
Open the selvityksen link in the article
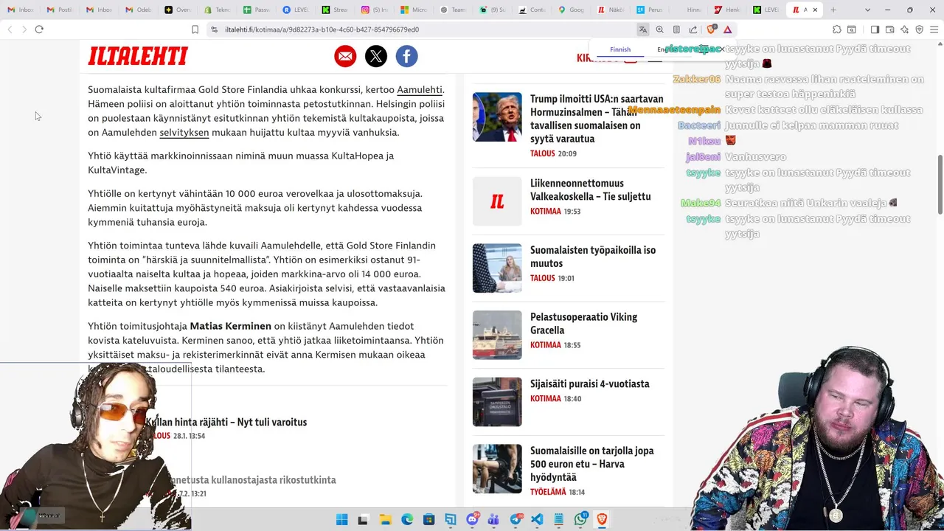pos(184,133)
